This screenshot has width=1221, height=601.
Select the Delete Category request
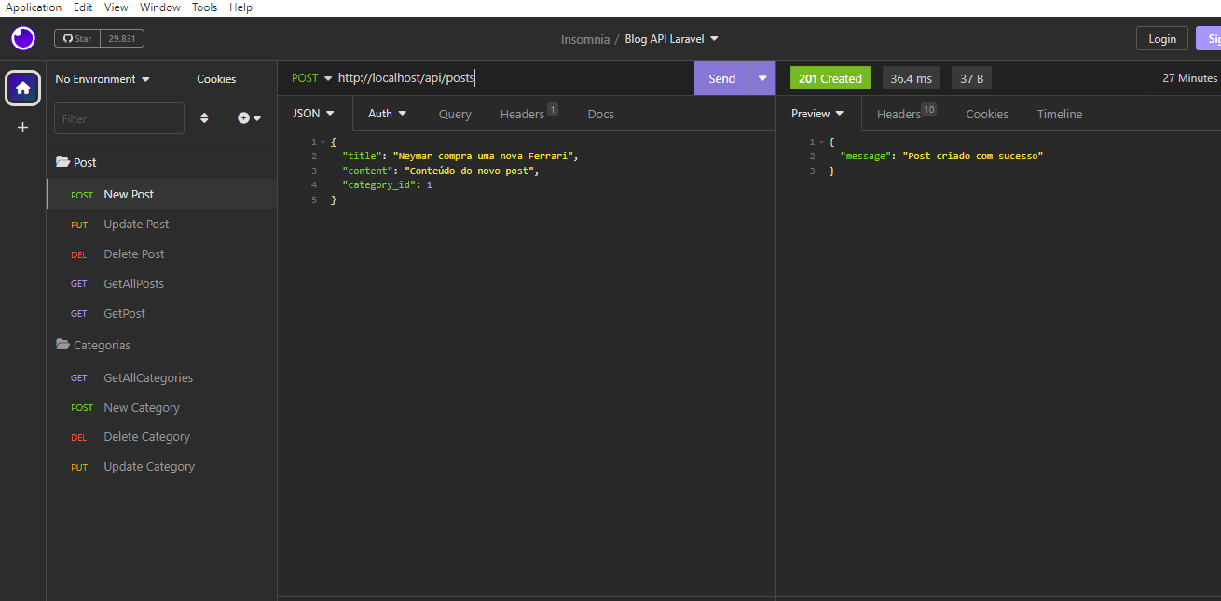[x=162, y=436]
